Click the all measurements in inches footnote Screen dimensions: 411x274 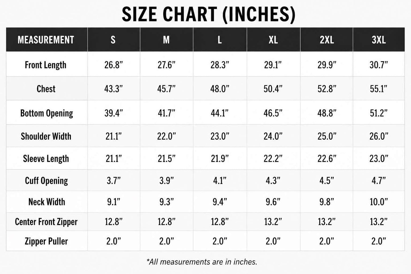pos(202,262)
